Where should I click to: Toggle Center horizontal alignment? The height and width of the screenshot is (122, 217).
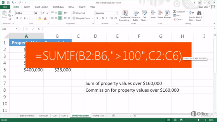click(x=56, y=18)
